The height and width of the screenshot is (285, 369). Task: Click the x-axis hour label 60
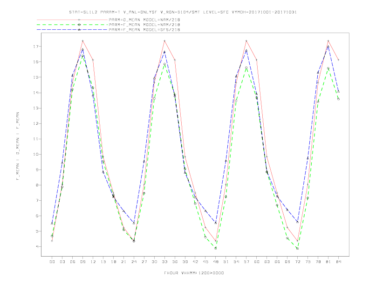(257, 262)
